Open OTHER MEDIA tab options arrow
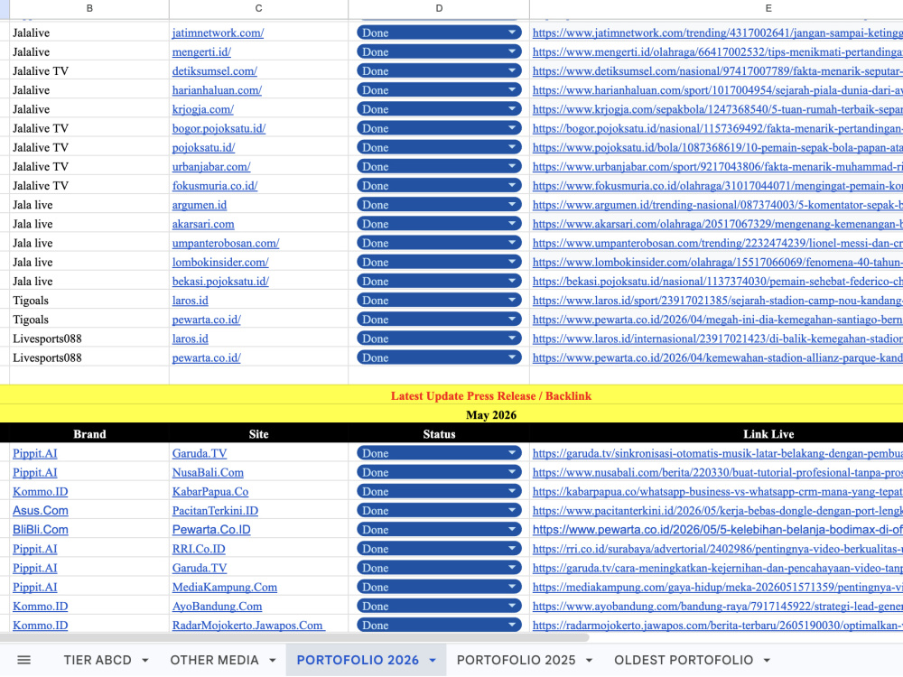The height and width of the screenshot is (677, 903). 273,661
